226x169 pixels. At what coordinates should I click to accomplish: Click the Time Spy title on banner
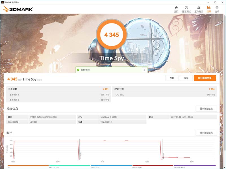click(112, 58)
